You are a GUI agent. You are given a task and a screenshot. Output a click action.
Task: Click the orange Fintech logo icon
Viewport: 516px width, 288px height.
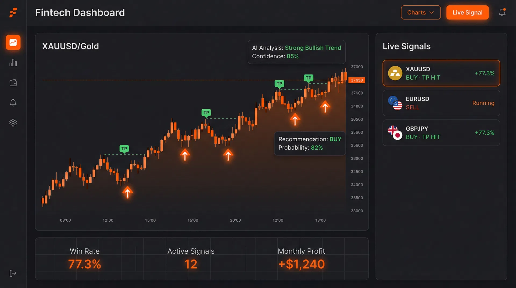click(x=13, y=13)
